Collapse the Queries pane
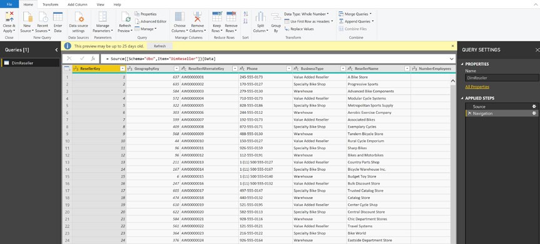The height and width of the screenshot is (244, 540). (x=56, y=50)
